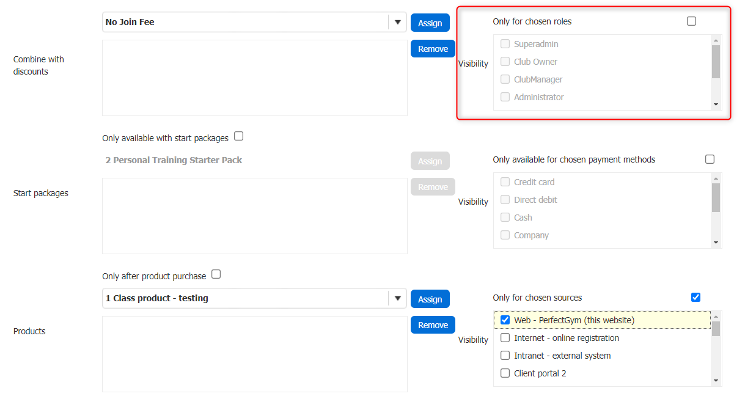This screenshot has width=745, height=399.
Task: Expand the 1 Class product dropdown arrow
Action: coord(397,299)
